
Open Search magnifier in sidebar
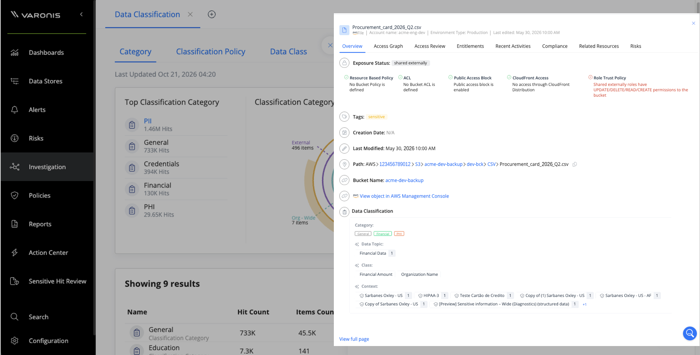15,317
